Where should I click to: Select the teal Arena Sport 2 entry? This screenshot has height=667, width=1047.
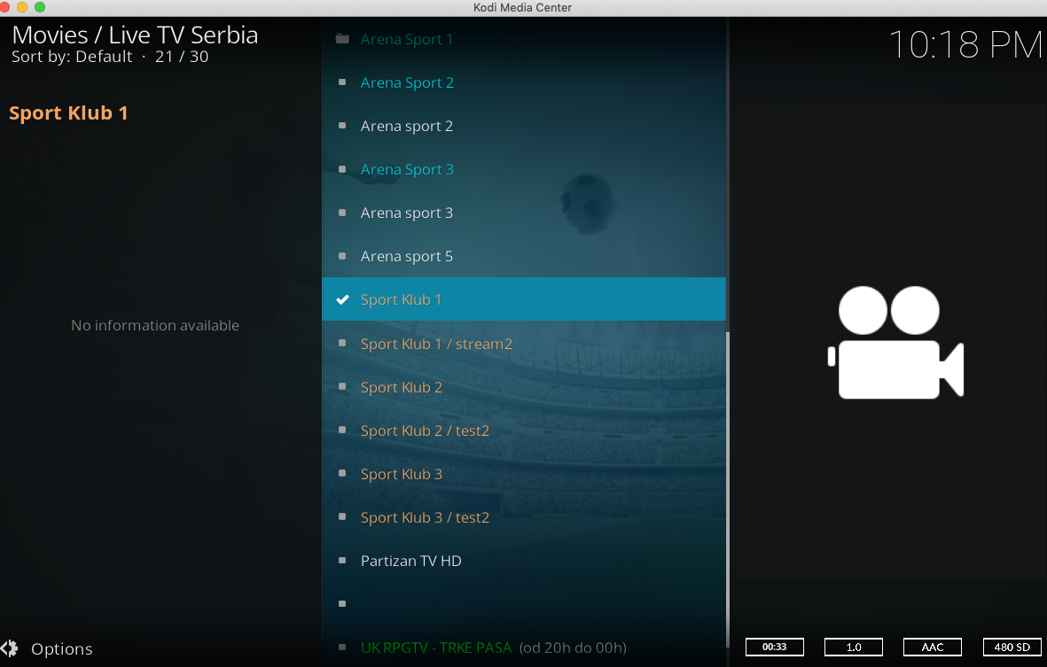(x=523, y=82)
